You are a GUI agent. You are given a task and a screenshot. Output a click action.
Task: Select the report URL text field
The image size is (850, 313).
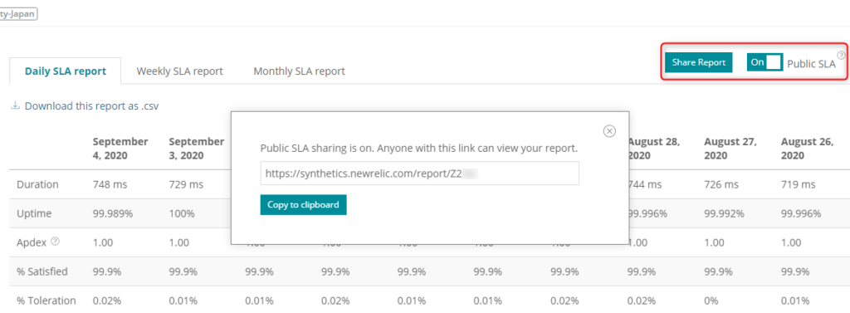pos(419,173)
